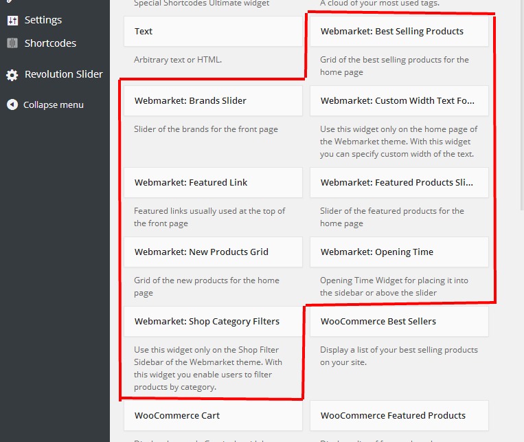Viewport: 524px width, 442px height.
Task: Click 'Display a list of your best selling' text
Action: coord(399,356)
